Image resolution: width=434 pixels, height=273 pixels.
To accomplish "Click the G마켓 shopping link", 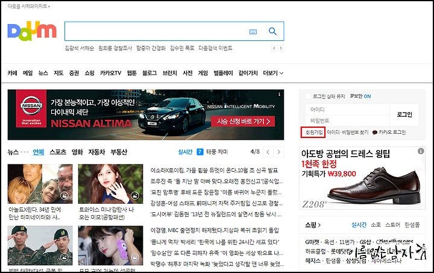I will (x=312, y=242).
